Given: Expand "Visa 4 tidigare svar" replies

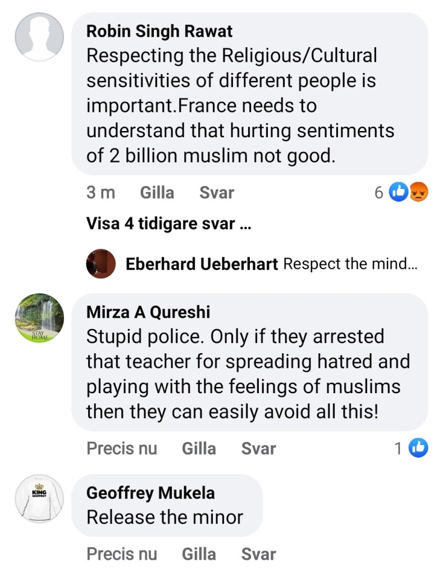Looking at the screenshot, I should (168, 224).
